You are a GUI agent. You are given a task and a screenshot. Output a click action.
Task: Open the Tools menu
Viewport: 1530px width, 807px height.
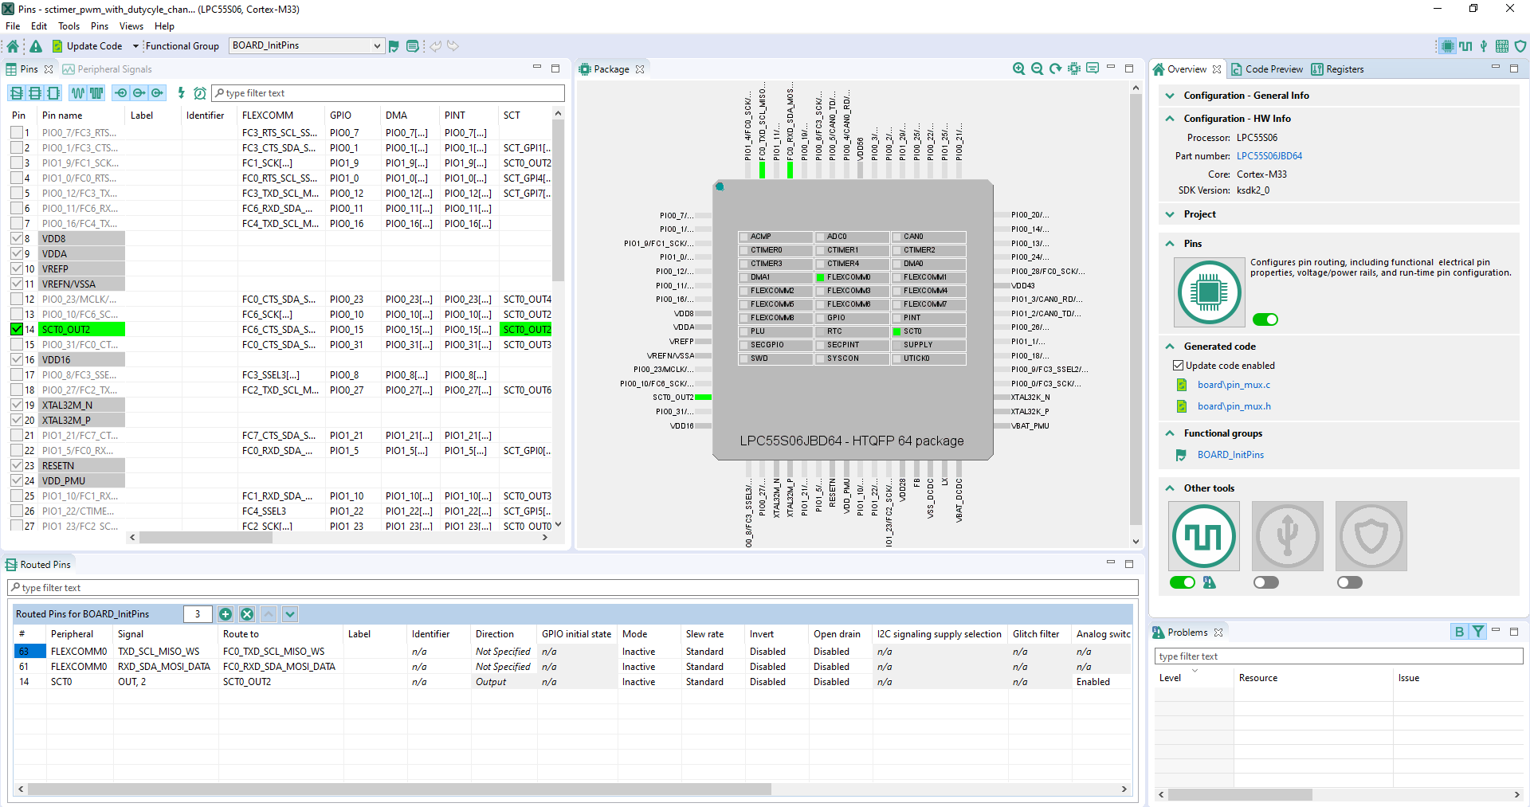coord(69,26)
